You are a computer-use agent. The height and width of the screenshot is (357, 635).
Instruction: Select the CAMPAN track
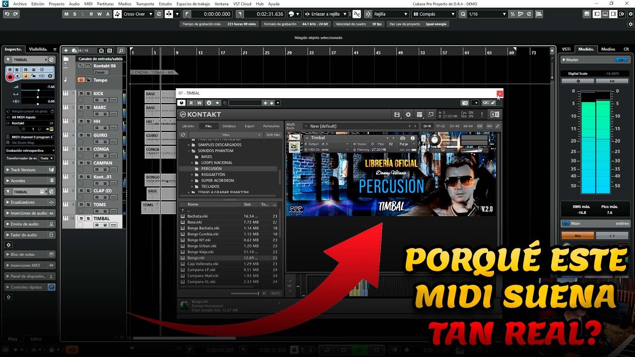coord(103,163)
